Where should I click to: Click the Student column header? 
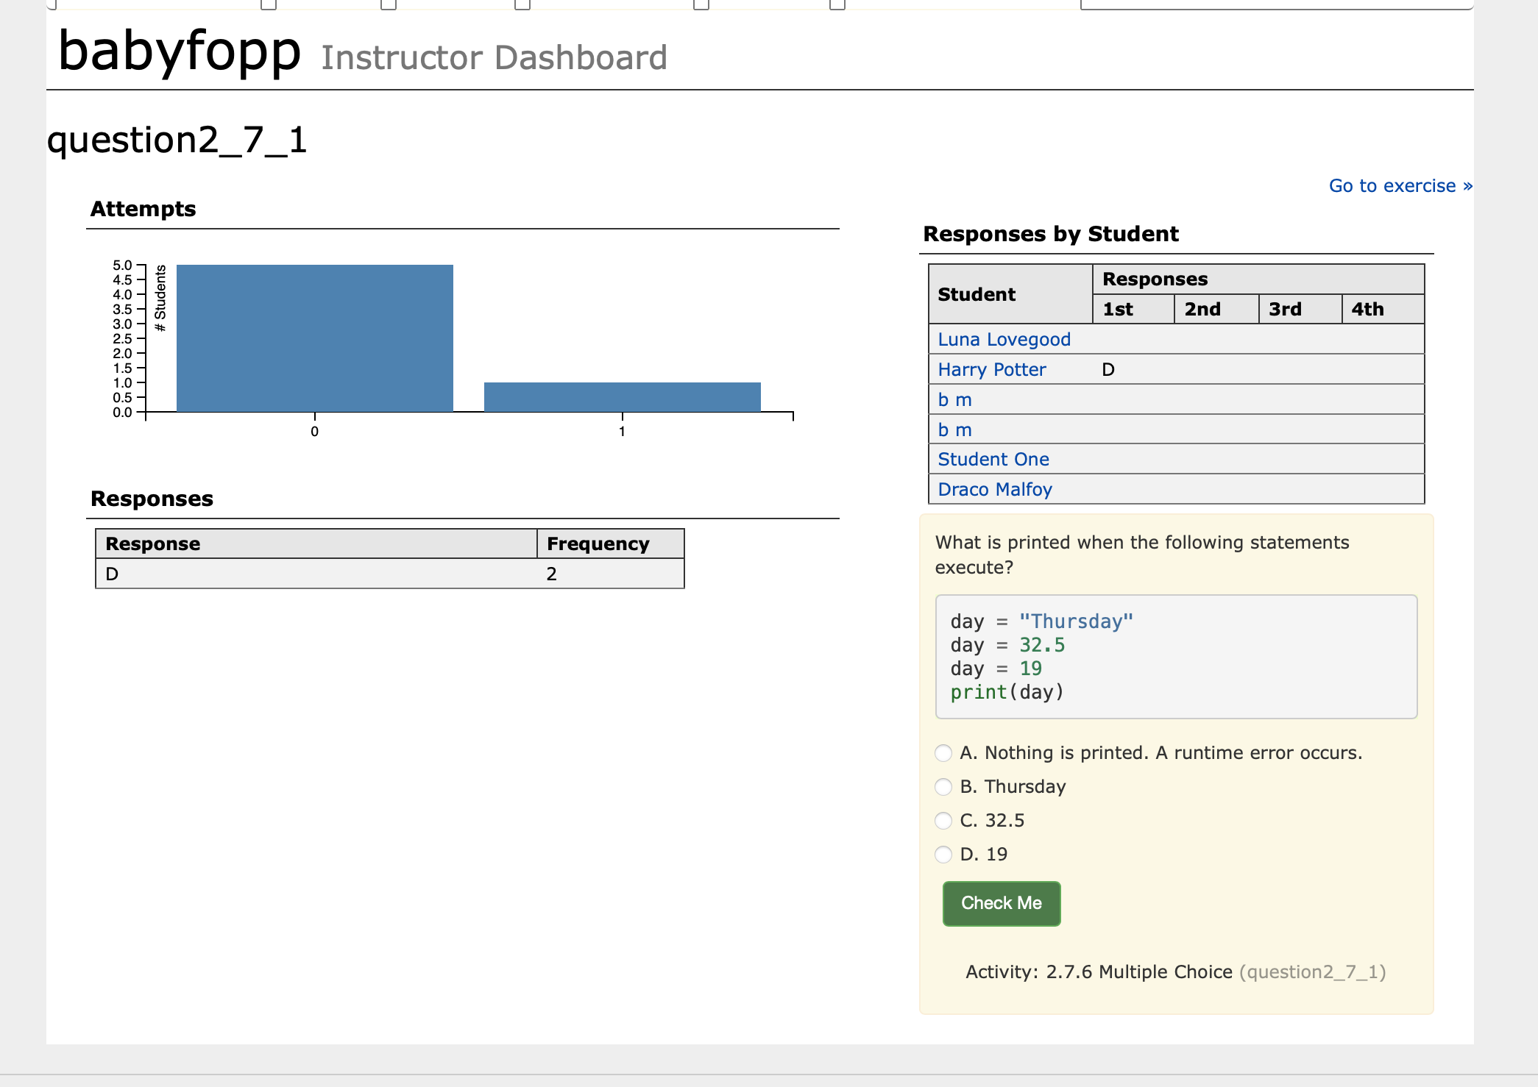(x=976, y=294)
